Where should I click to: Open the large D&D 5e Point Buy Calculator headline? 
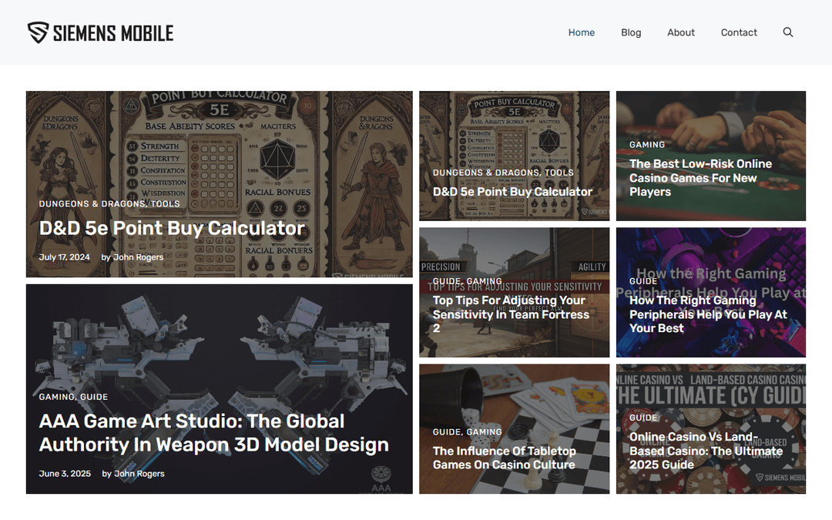[x=172, y=228]
